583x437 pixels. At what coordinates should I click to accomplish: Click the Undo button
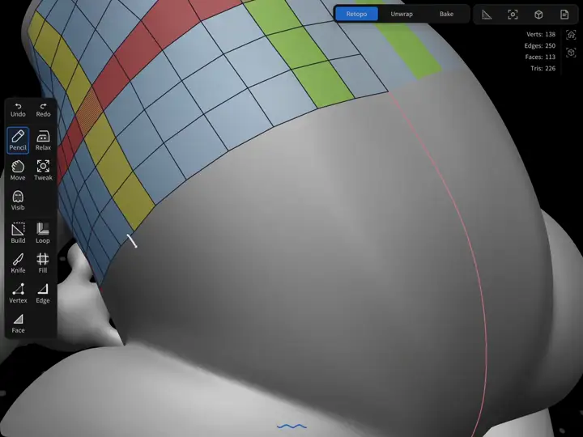coord(18,110)
